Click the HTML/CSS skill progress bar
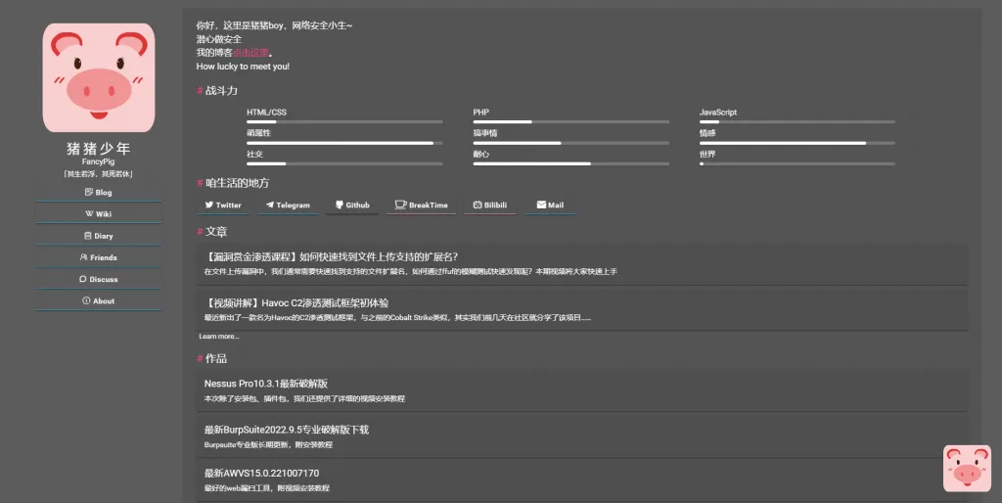The height and width of the screenshot is (503, 1002). 343,122
